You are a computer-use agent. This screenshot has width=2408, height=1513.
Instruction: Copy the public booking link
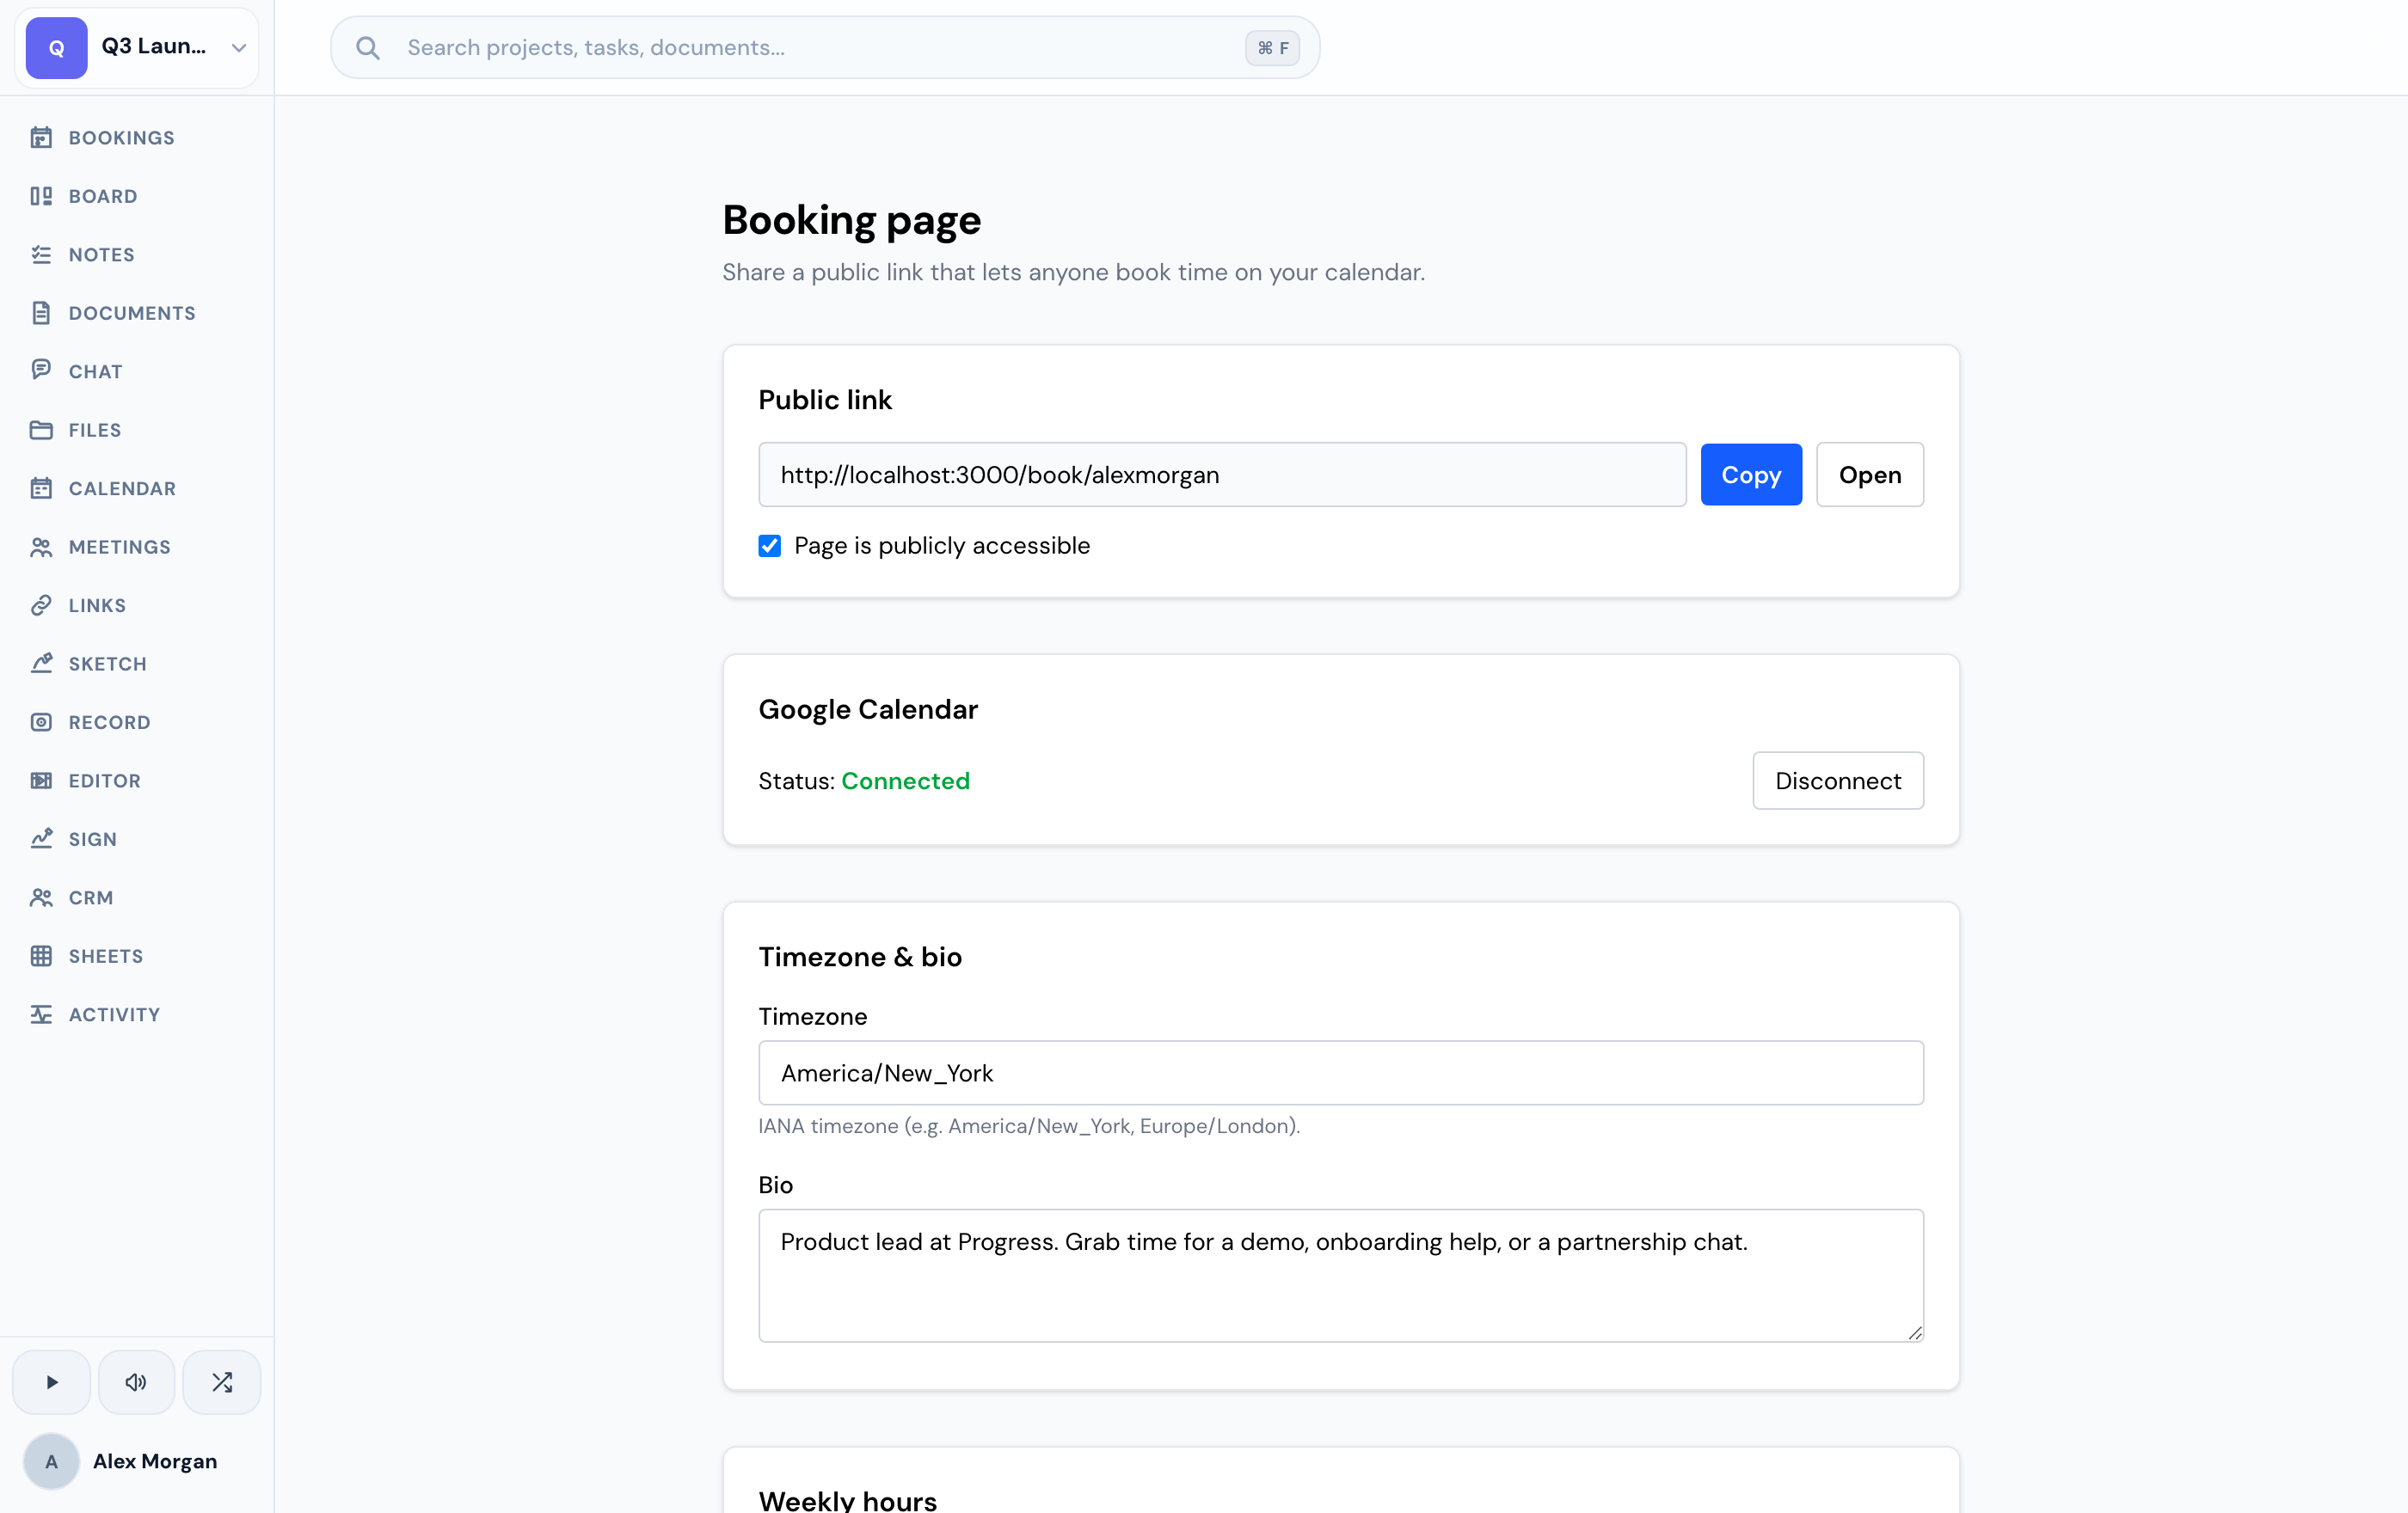(1751, 475)
